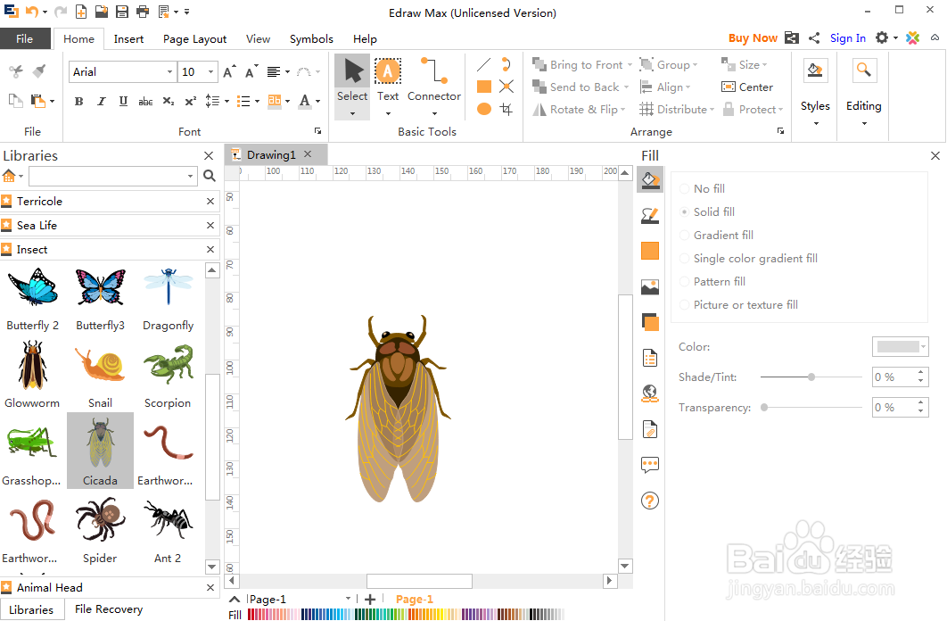Open the Comment panel icon
Viewport: 947px width, 621px height.
click(650, 465)
